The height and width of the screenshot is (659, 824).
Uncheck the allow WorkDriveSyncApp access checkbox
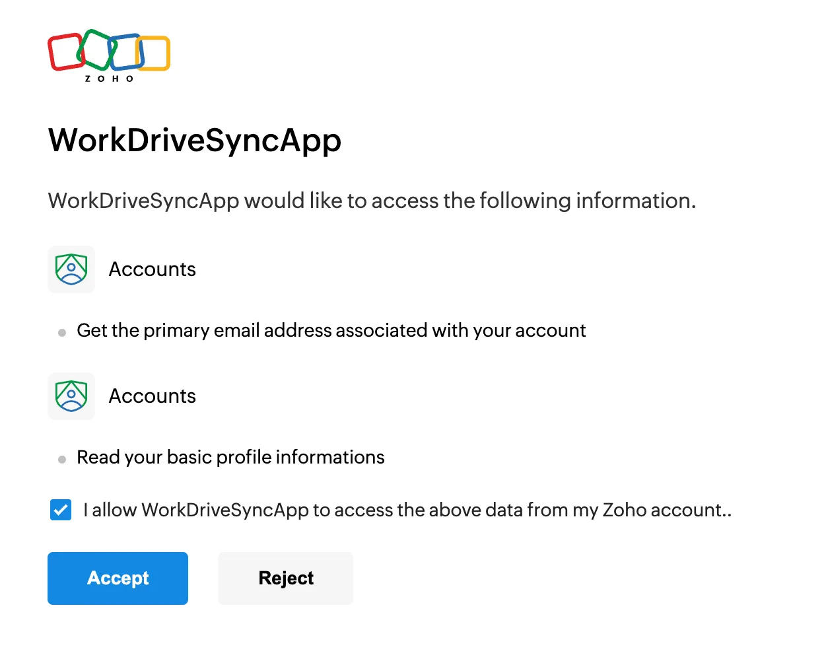[61, 510]
